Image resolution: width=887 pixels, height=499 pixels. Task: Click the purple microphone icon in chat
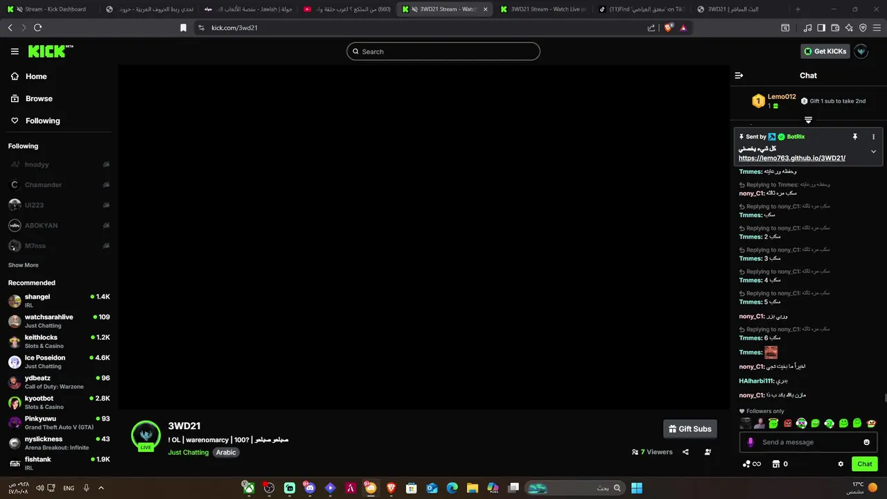750,442
